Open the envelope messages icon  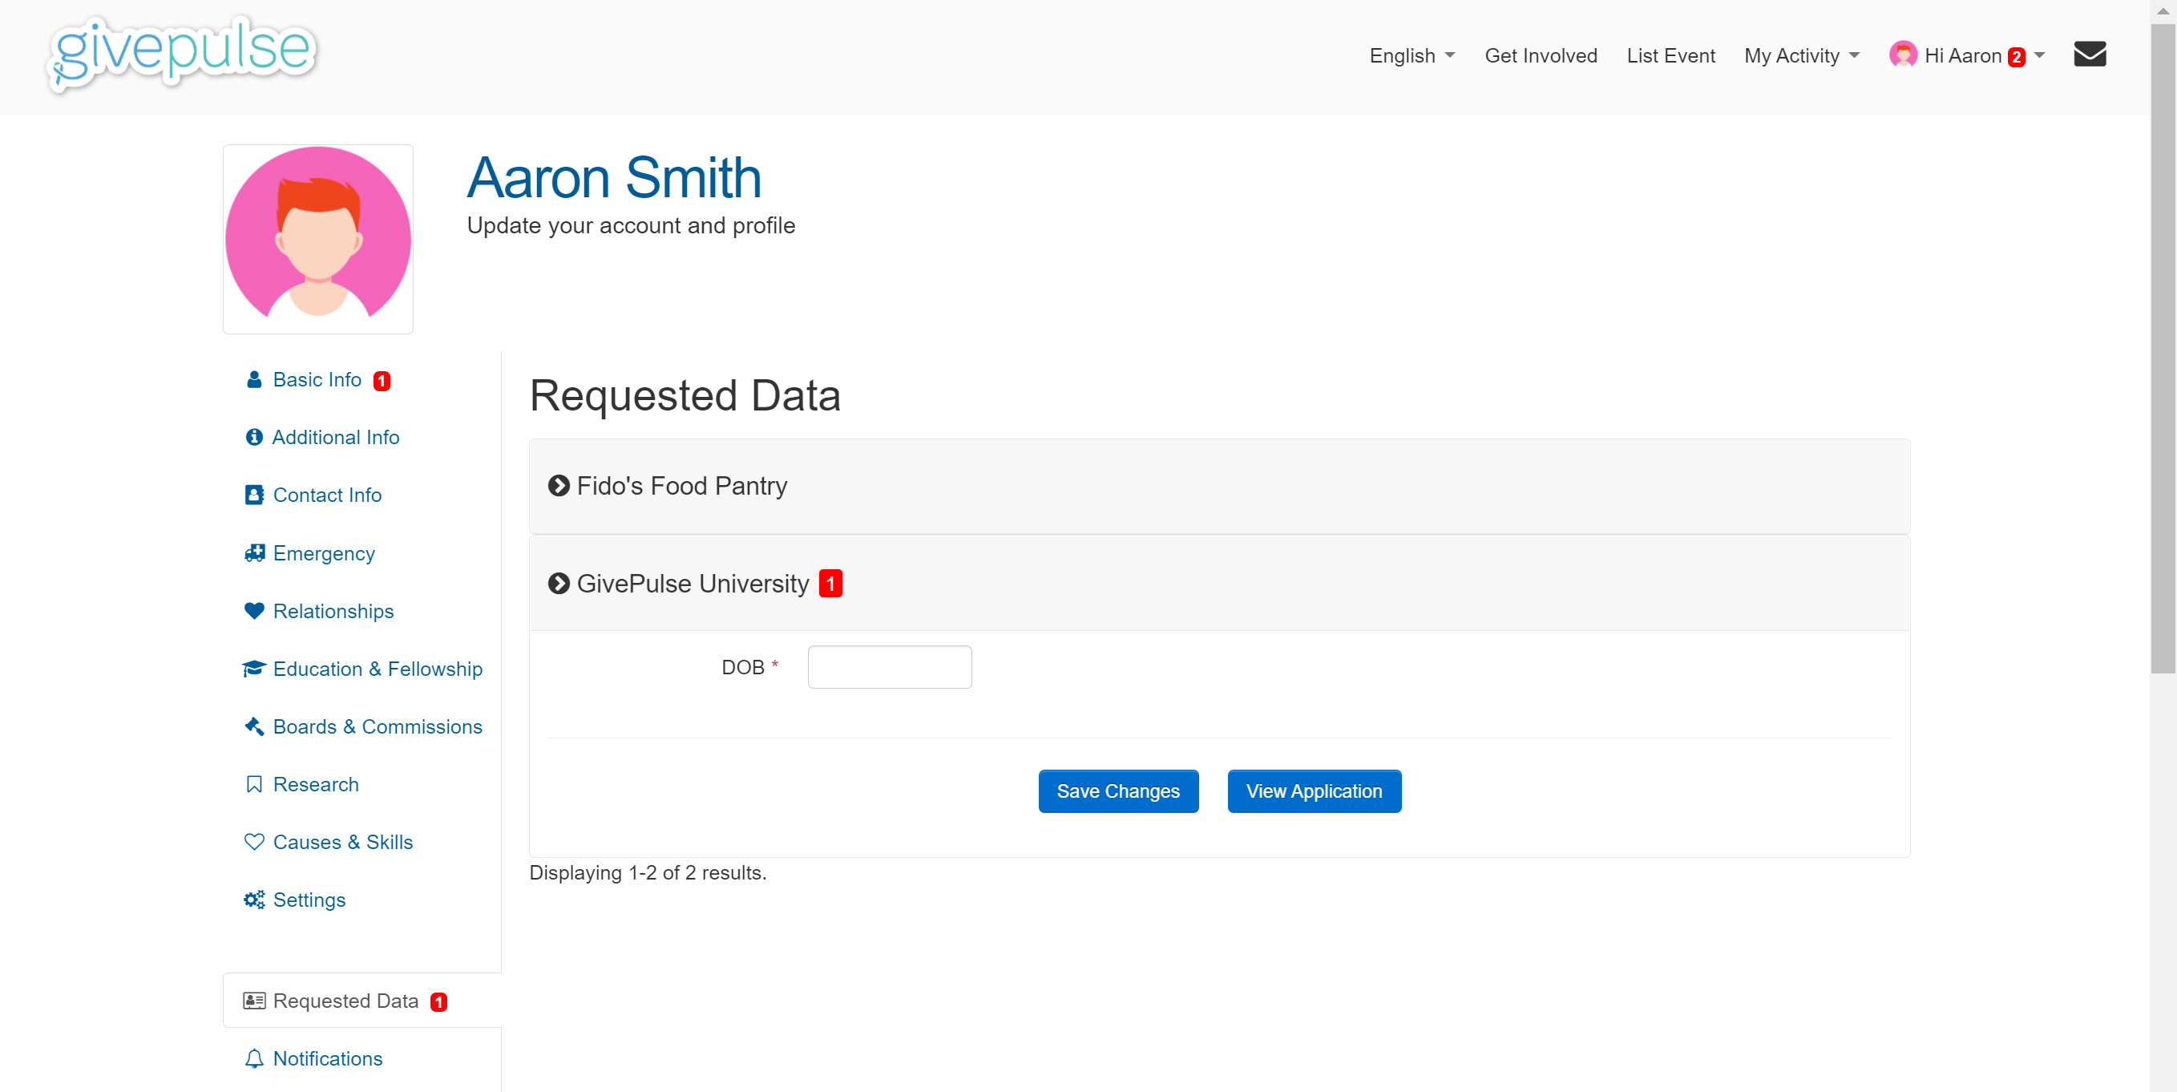(x=2089, y=55)
